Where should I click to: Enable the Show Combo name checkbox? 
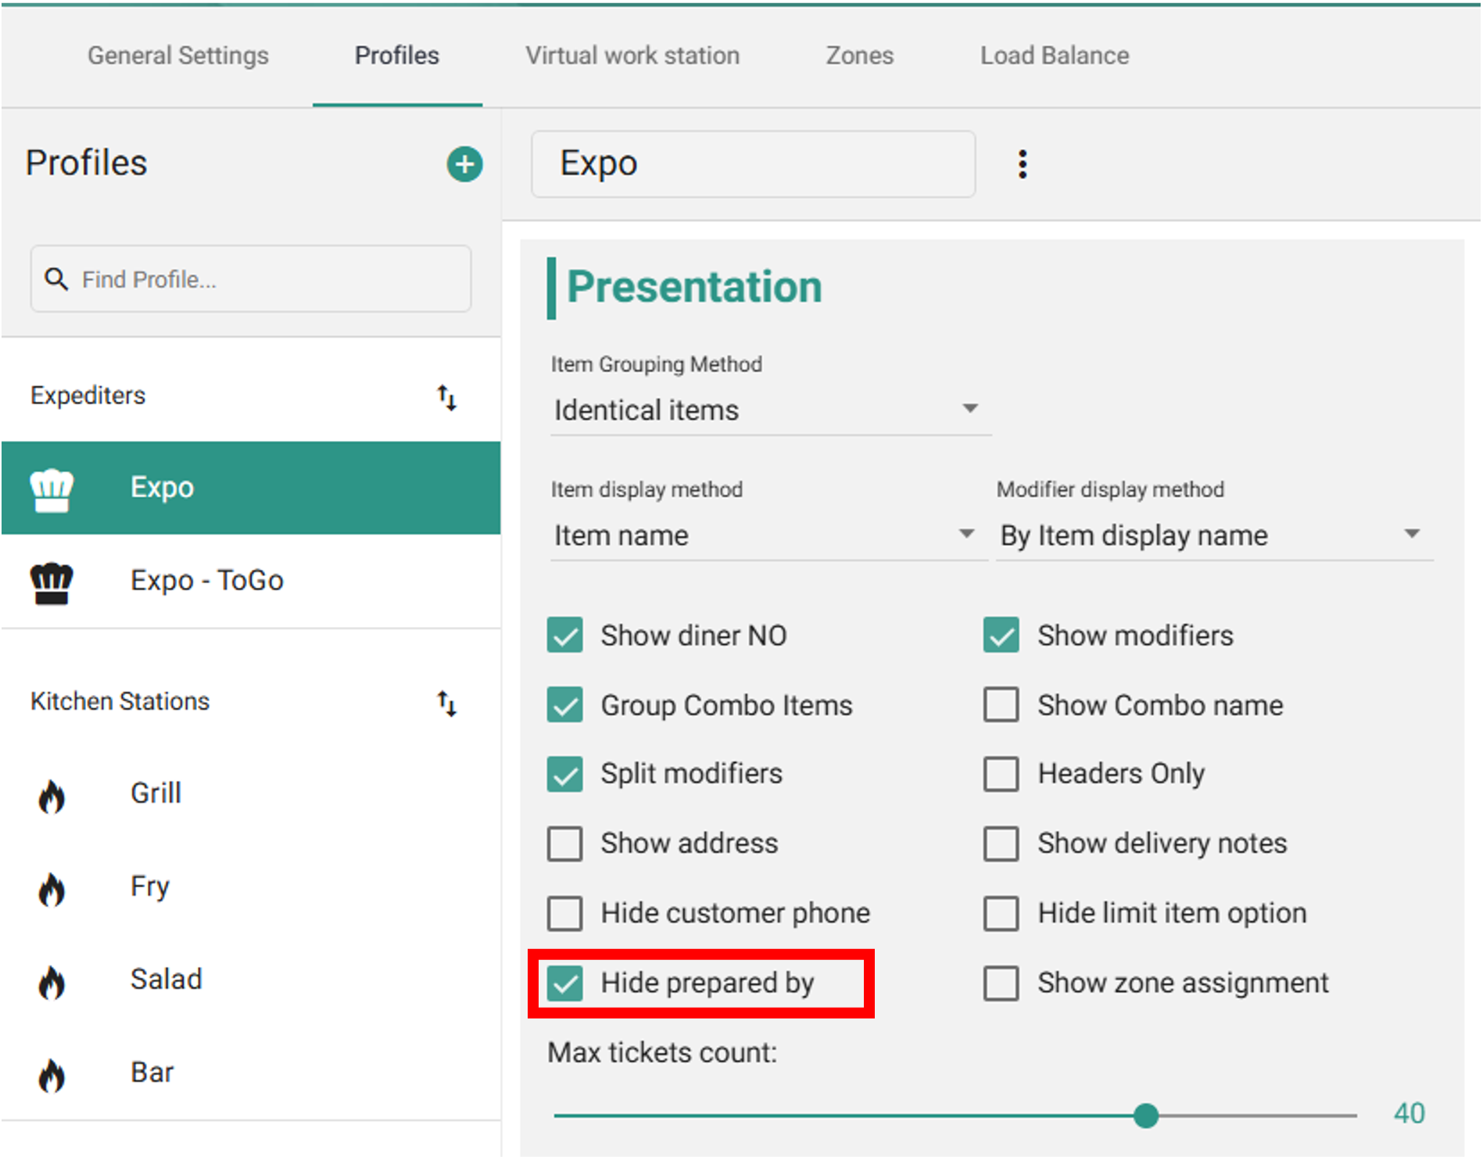pyautogui.click(x=1001, y=704)
